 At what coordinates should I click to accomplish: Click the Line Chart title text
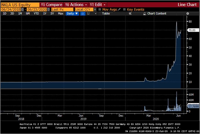coord(187,5)
